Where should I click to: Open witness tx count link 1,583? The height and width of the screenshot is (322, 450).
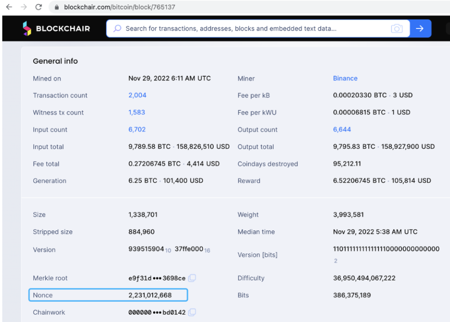coord(137,112)
